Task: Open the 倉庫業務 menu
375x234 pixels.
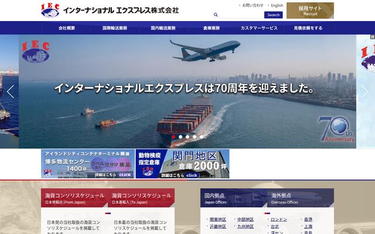Action: [212, 28]
